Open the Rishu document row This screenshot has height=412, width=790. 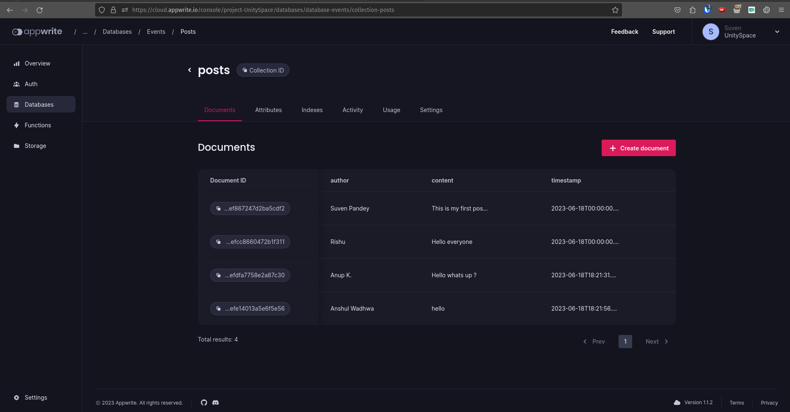(452, 242)
